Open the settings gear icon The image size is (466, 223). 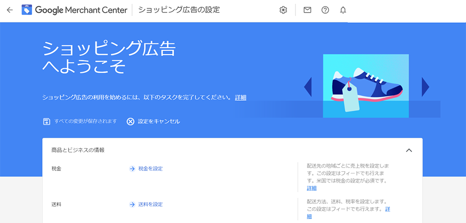(x=283, y=10)
